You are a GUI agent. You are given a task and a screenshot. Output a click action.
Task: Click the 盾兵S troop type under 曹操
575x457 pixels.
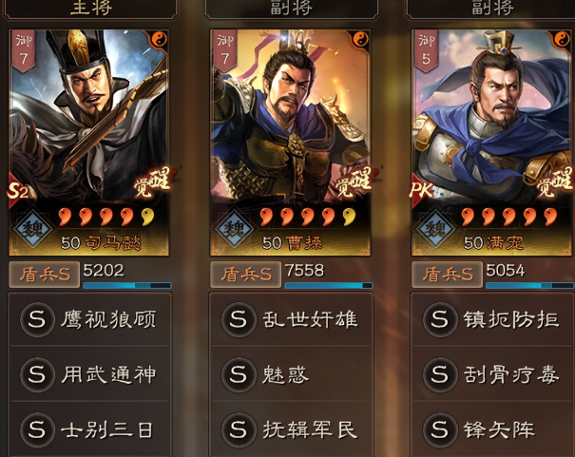246,275
